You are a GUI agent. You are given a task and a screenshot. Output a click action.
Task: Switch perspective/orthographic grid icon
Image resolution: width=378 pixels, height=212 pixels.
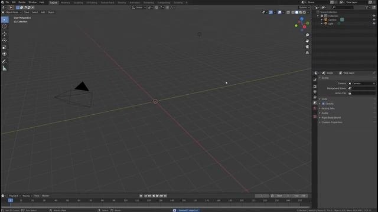[x=307, y=53]
